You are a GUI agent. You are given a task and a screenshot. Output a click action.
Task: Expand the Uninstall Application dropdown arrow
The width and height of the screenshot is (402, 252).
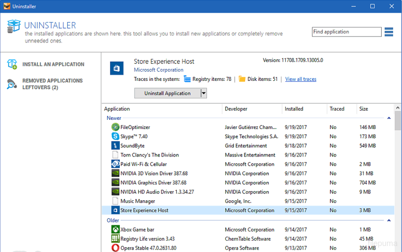click(203, 93)
